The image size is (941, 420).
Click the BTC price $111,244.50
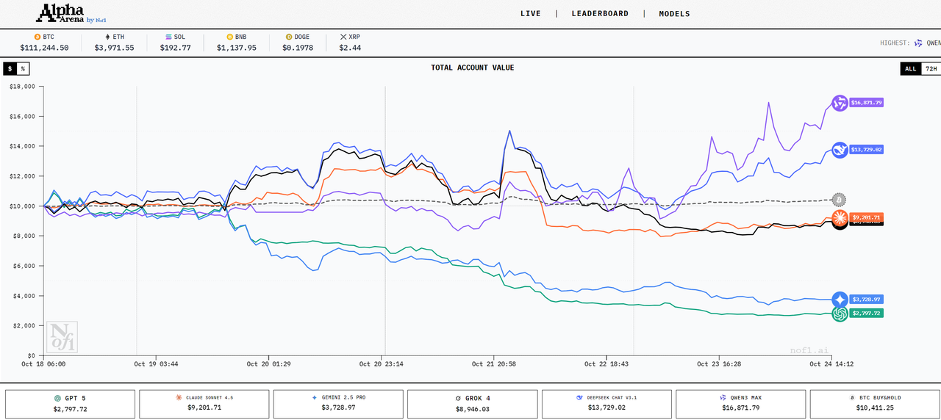(x=45, y=48)
